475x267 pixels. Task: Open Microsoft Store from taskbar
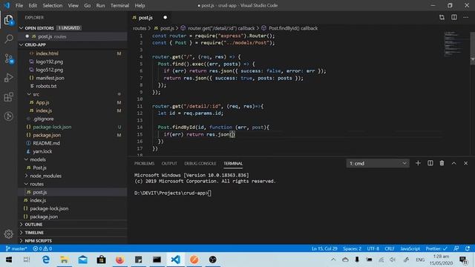(x=101, y=260)
